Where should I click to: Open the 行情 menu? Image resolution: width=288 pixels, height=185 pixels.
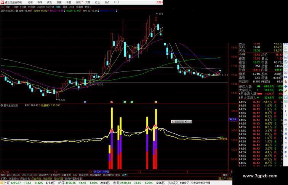(30, 2)
